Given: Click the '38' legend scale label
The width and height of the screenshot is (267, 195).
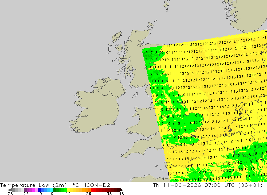Looking at the screenshot, I should [x=109, y=194].
